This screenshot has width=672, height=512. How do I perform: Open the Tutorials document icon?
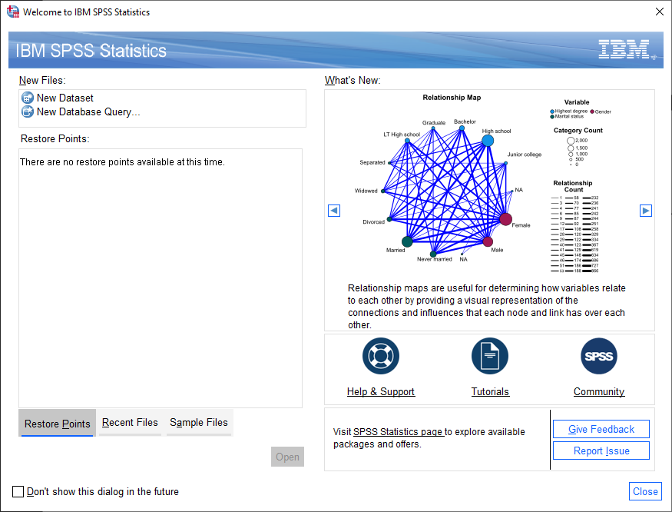(490, 356)
